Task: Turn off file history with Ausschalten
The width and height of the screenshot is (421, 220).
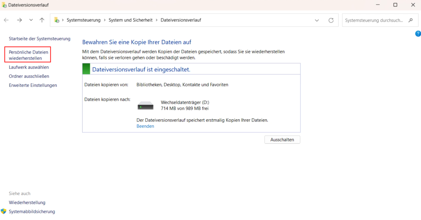Action: pos(282,140)
